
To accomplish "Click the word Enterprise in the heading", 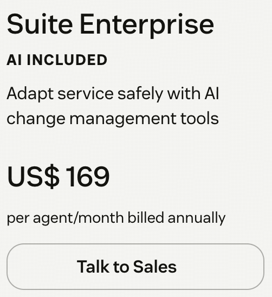I will tap(147, 25).
